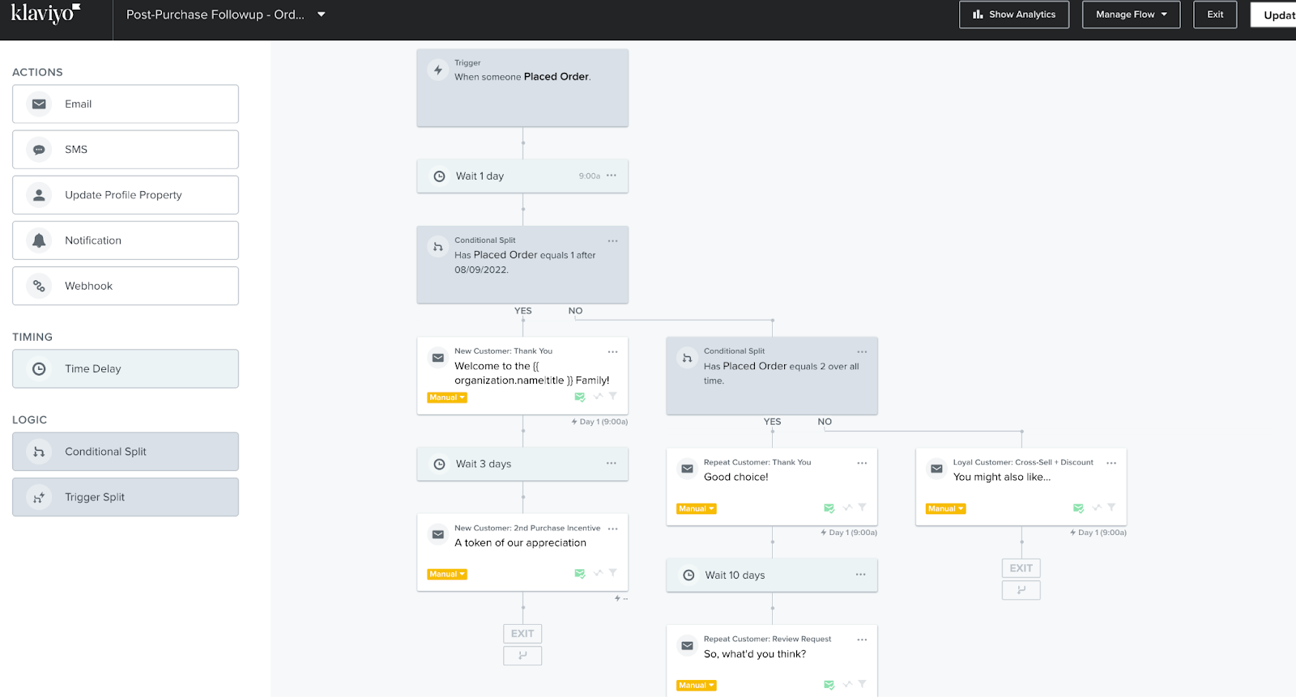Click the lightning bolt Trigger icon
Viewport: 1296px width, 697px height.
coord(438,70)
